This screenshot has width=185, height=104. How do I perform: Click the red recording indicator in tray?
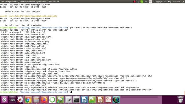click(x=134, y=2)
